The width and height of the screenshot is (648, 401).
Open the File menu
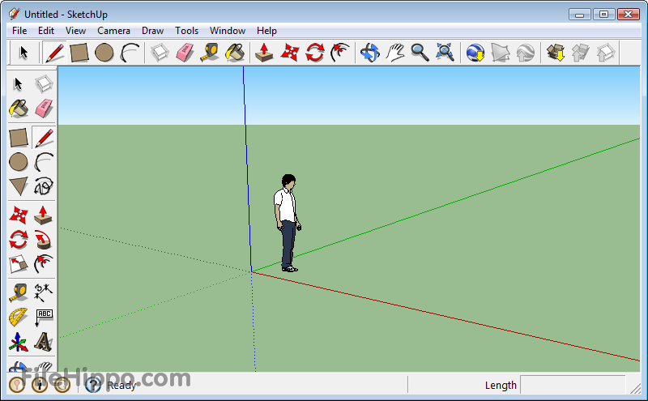coord(19,31)
